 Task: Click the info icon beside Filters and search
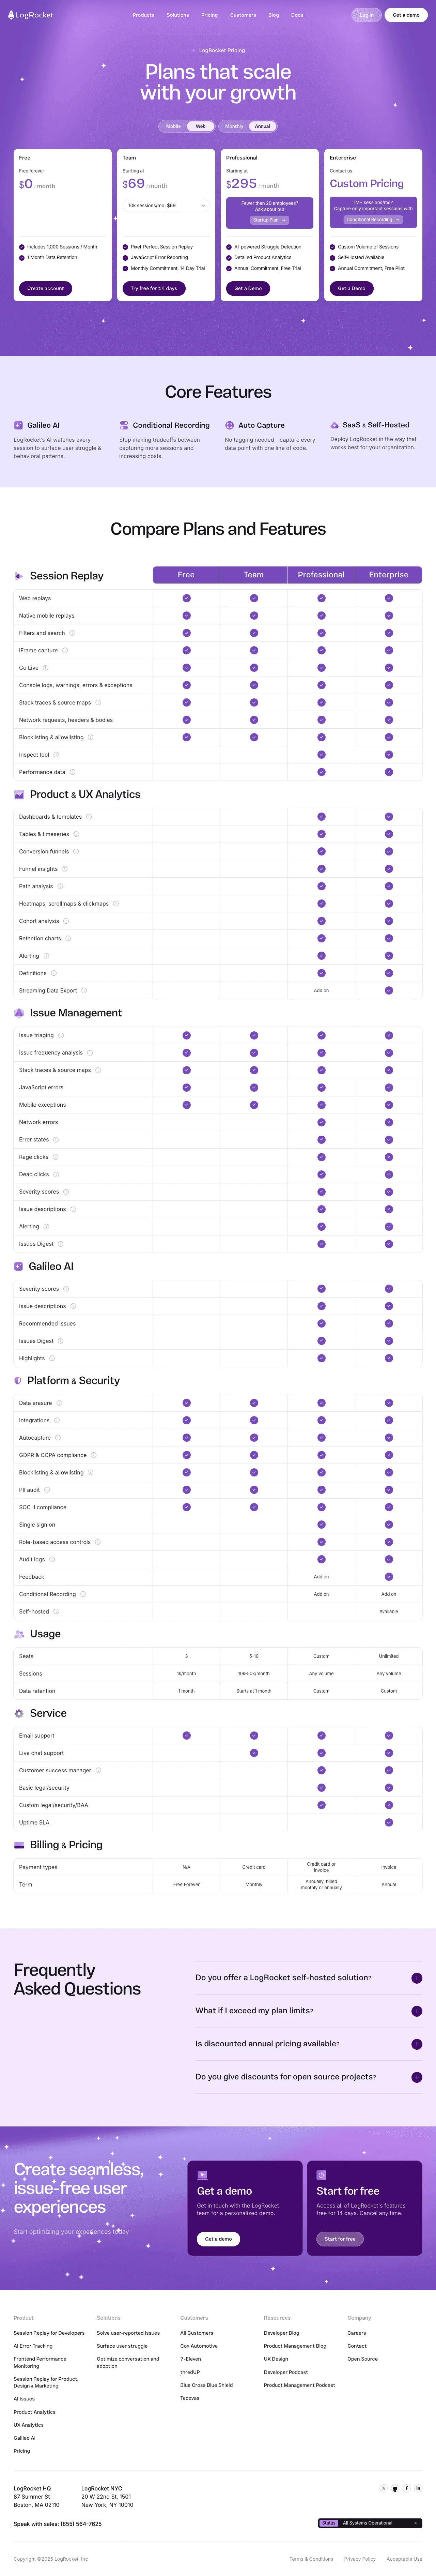(x=72, y=633)
